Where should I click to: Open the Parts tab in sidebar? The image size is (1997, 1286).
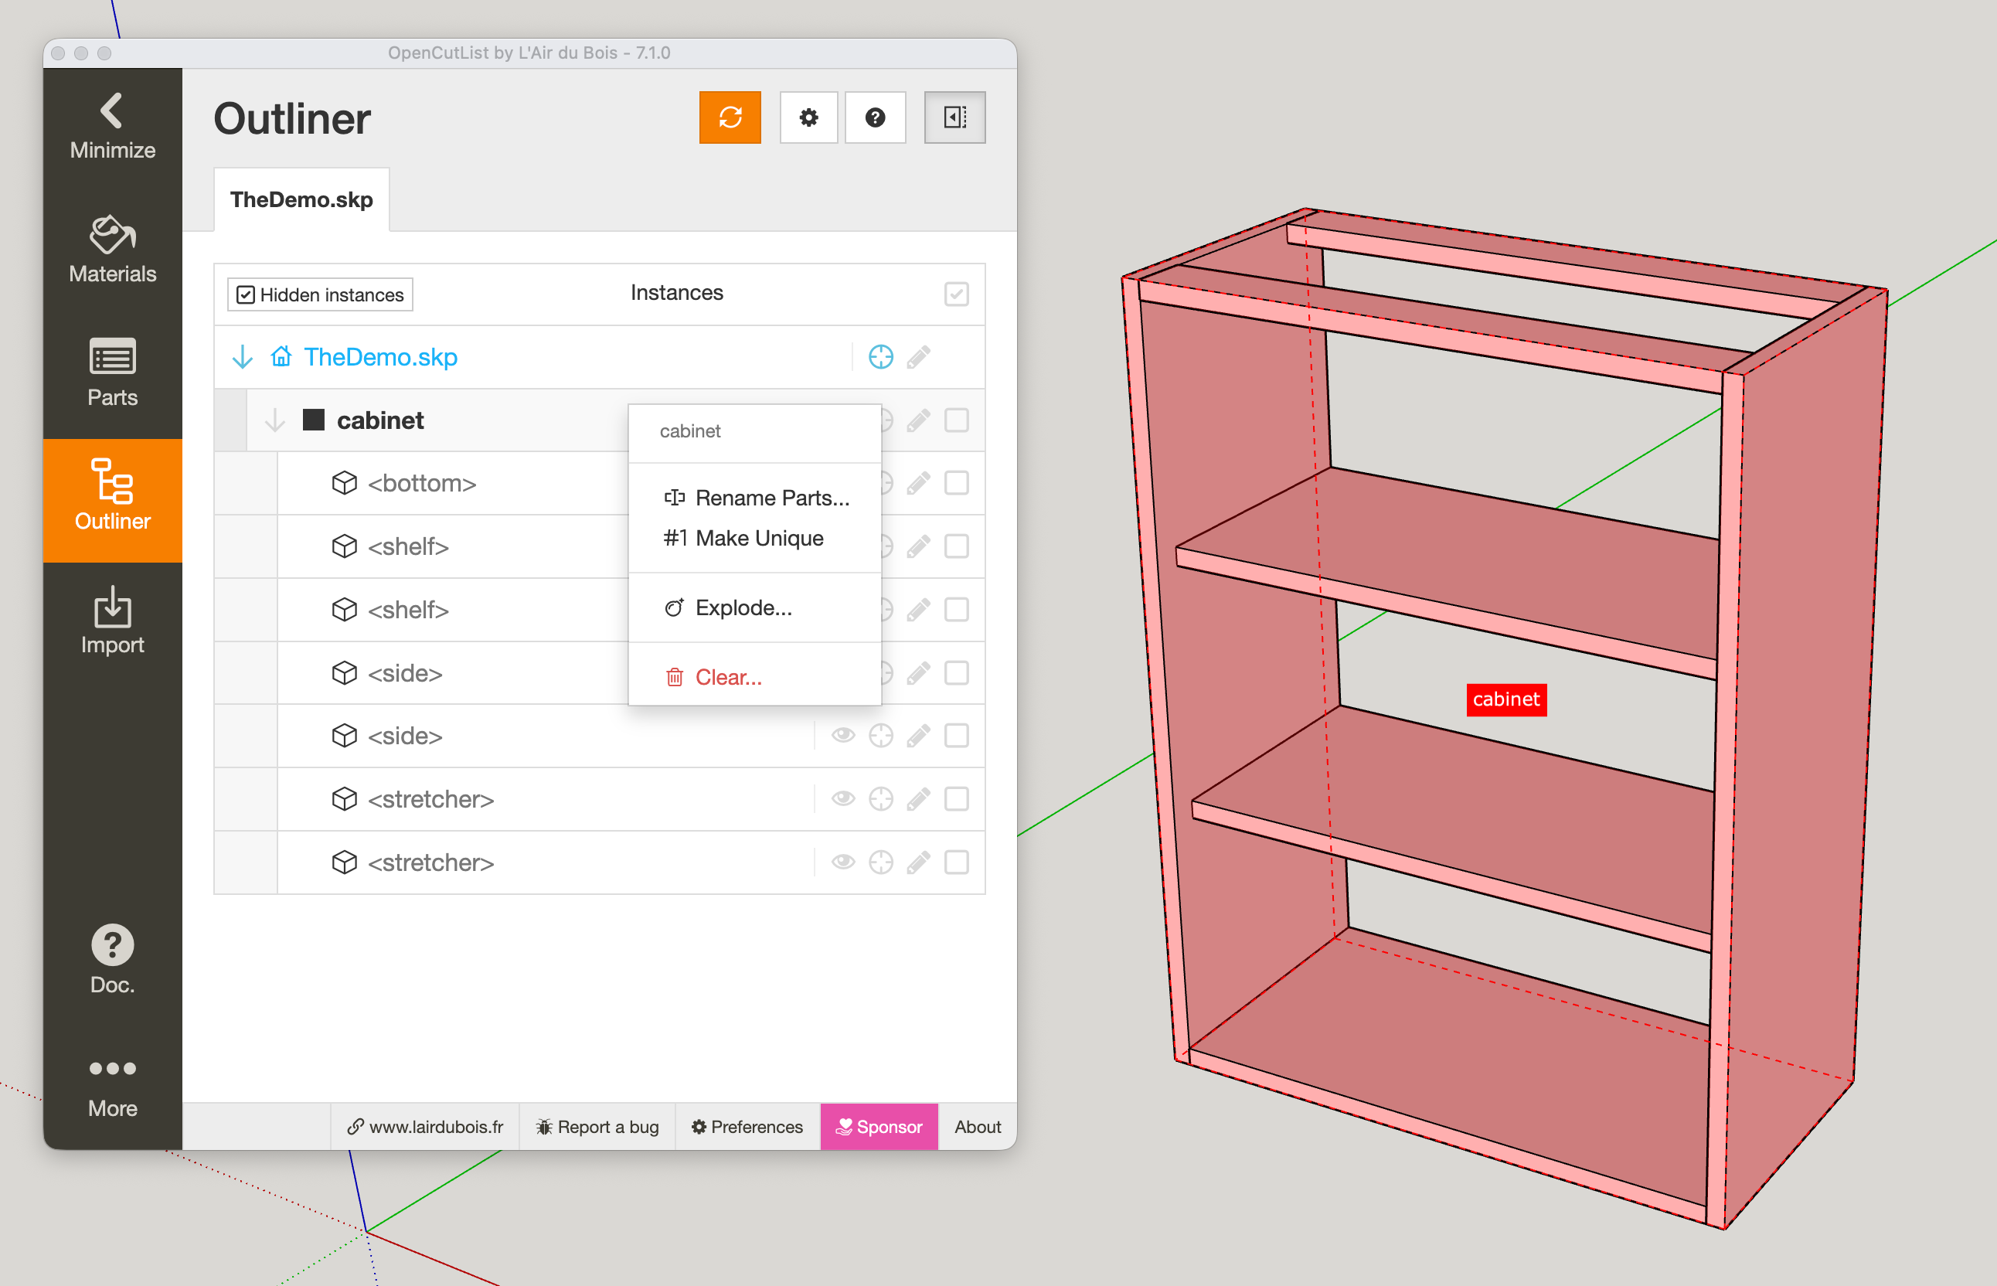click(x=112, y=373)
